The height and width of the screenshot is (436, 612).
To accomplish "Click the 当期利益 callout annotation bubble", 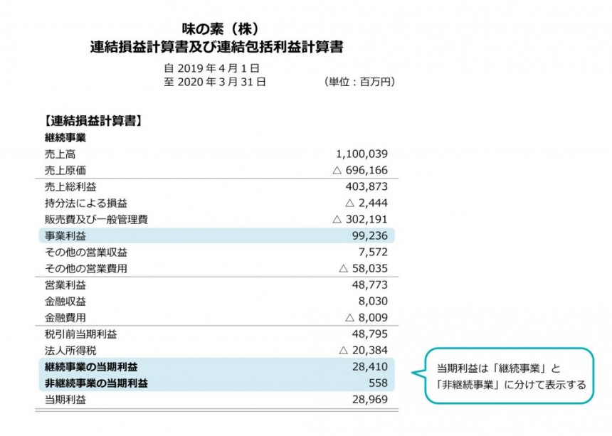I will click(510, 376).
